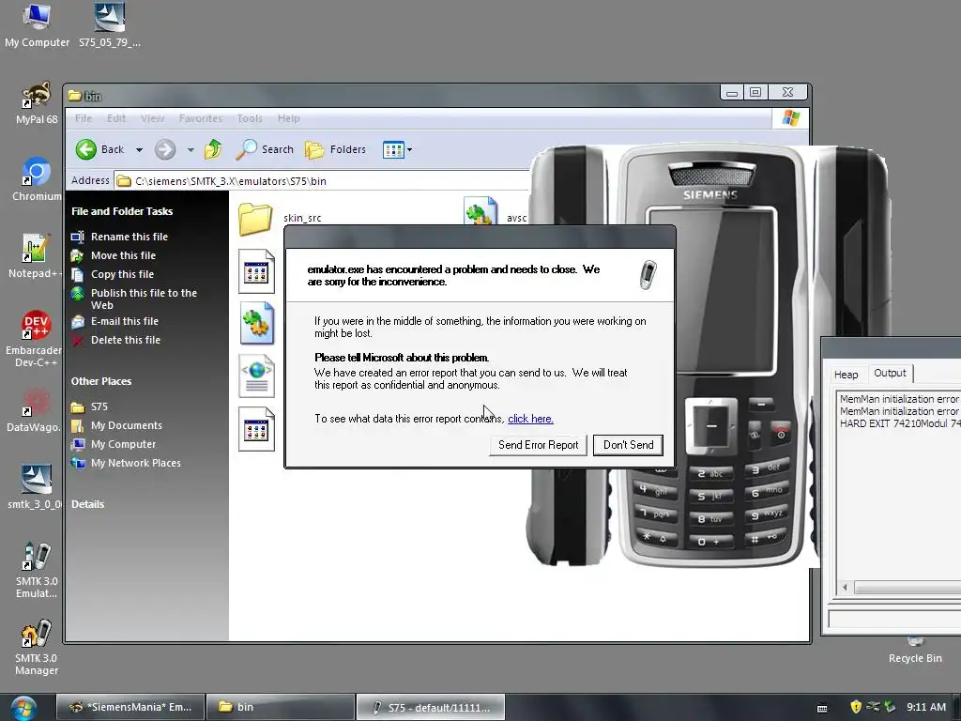Viewport: 961px width, 721px height.
Task: Click Rename this file task
Action: click(x=130, y=237)
